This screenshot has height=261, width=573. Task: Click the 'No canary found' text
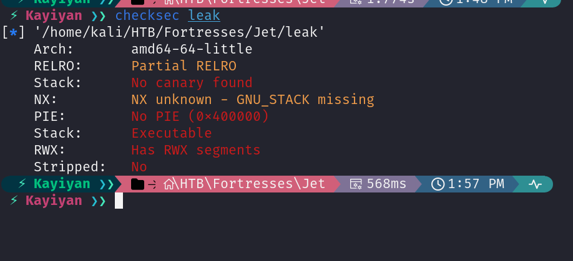[x=192, y=83]
